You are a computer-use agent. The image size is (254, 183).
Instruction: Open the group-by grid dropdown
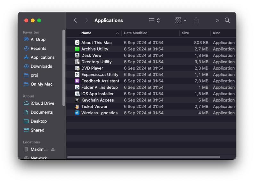tap(181, 20)
